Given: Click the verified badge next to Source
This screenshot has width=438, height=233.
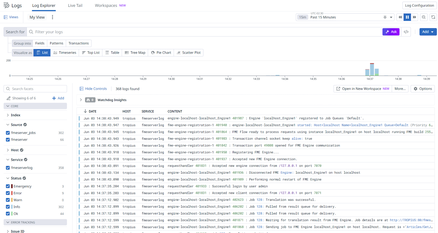Looking at the screenshot, I should click(25, 125).
